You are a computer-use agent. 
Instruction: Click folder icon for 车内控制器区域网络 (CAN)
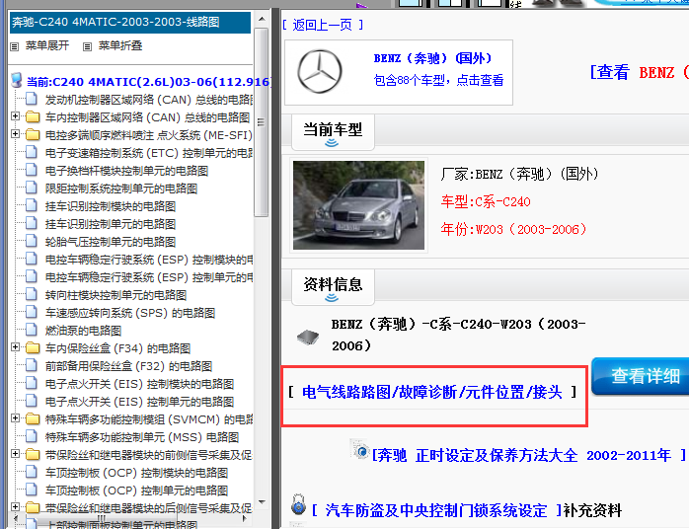tap(33, 116)
